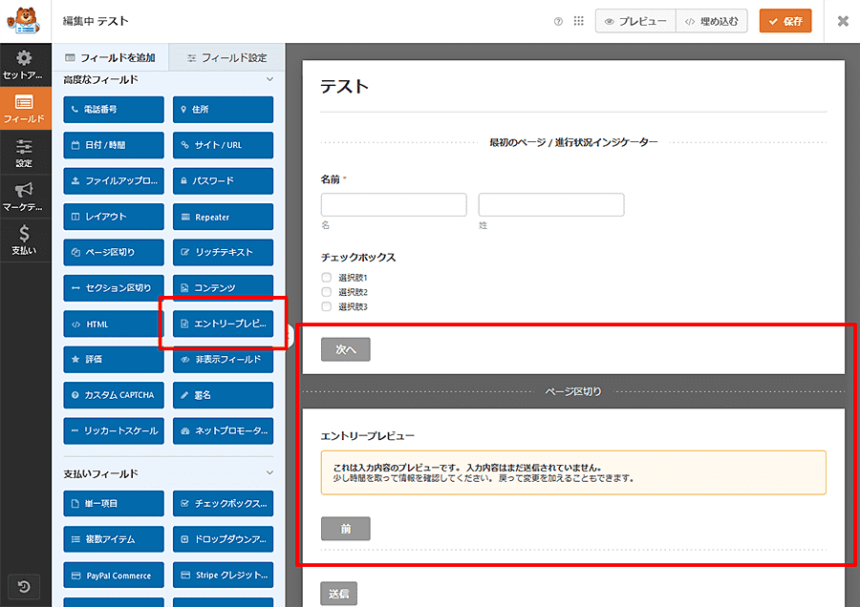Add the 電話番号 field

(114, 110)
